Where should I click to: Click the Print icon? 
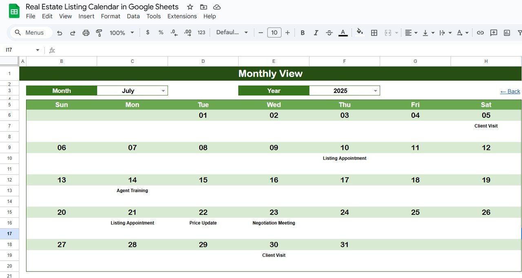tap(86, 33)
